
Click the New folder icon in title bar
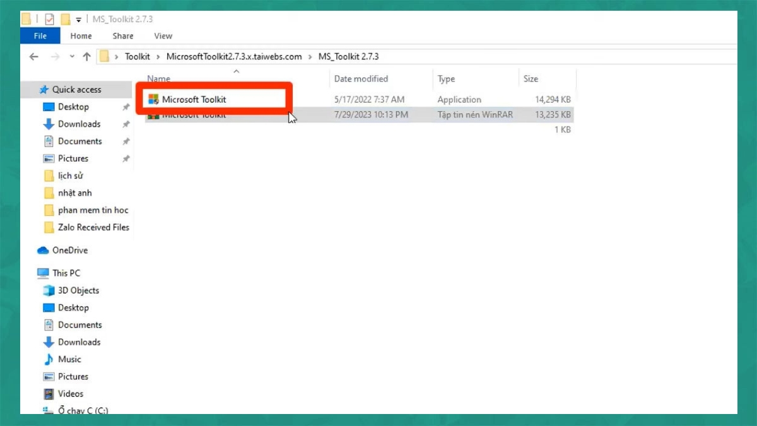pyautogui.click(x=65, y=19)
